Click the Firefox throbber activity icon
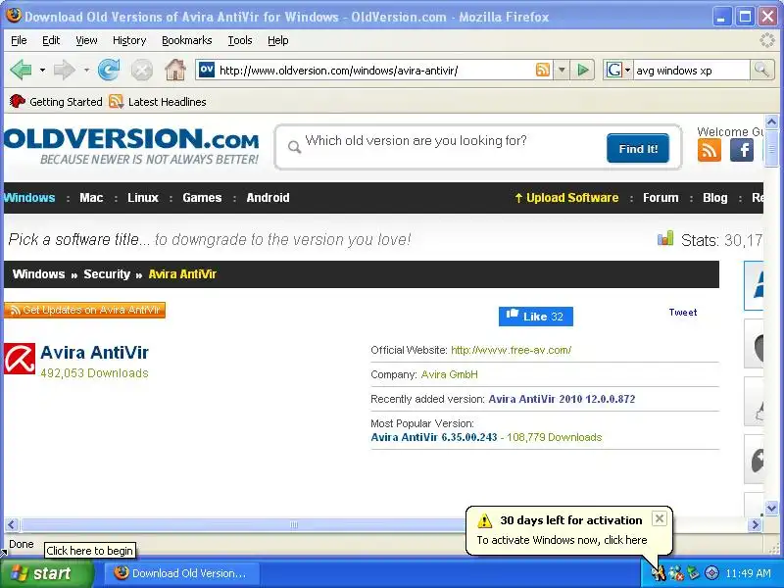The height and width of the screenshot is (588, 784). coord(767,40)
